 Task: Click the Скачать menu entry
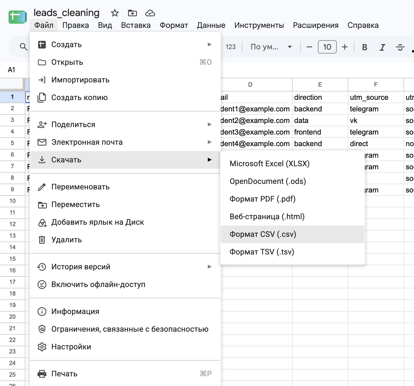point(125,160)
